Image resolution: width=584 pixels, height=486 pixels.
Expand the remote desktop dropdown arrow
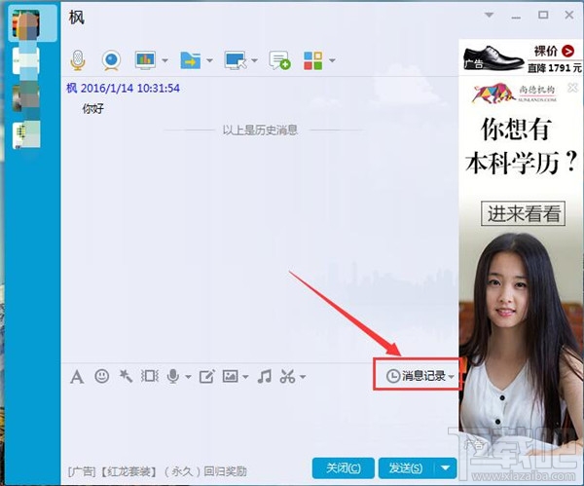(254, 60)
